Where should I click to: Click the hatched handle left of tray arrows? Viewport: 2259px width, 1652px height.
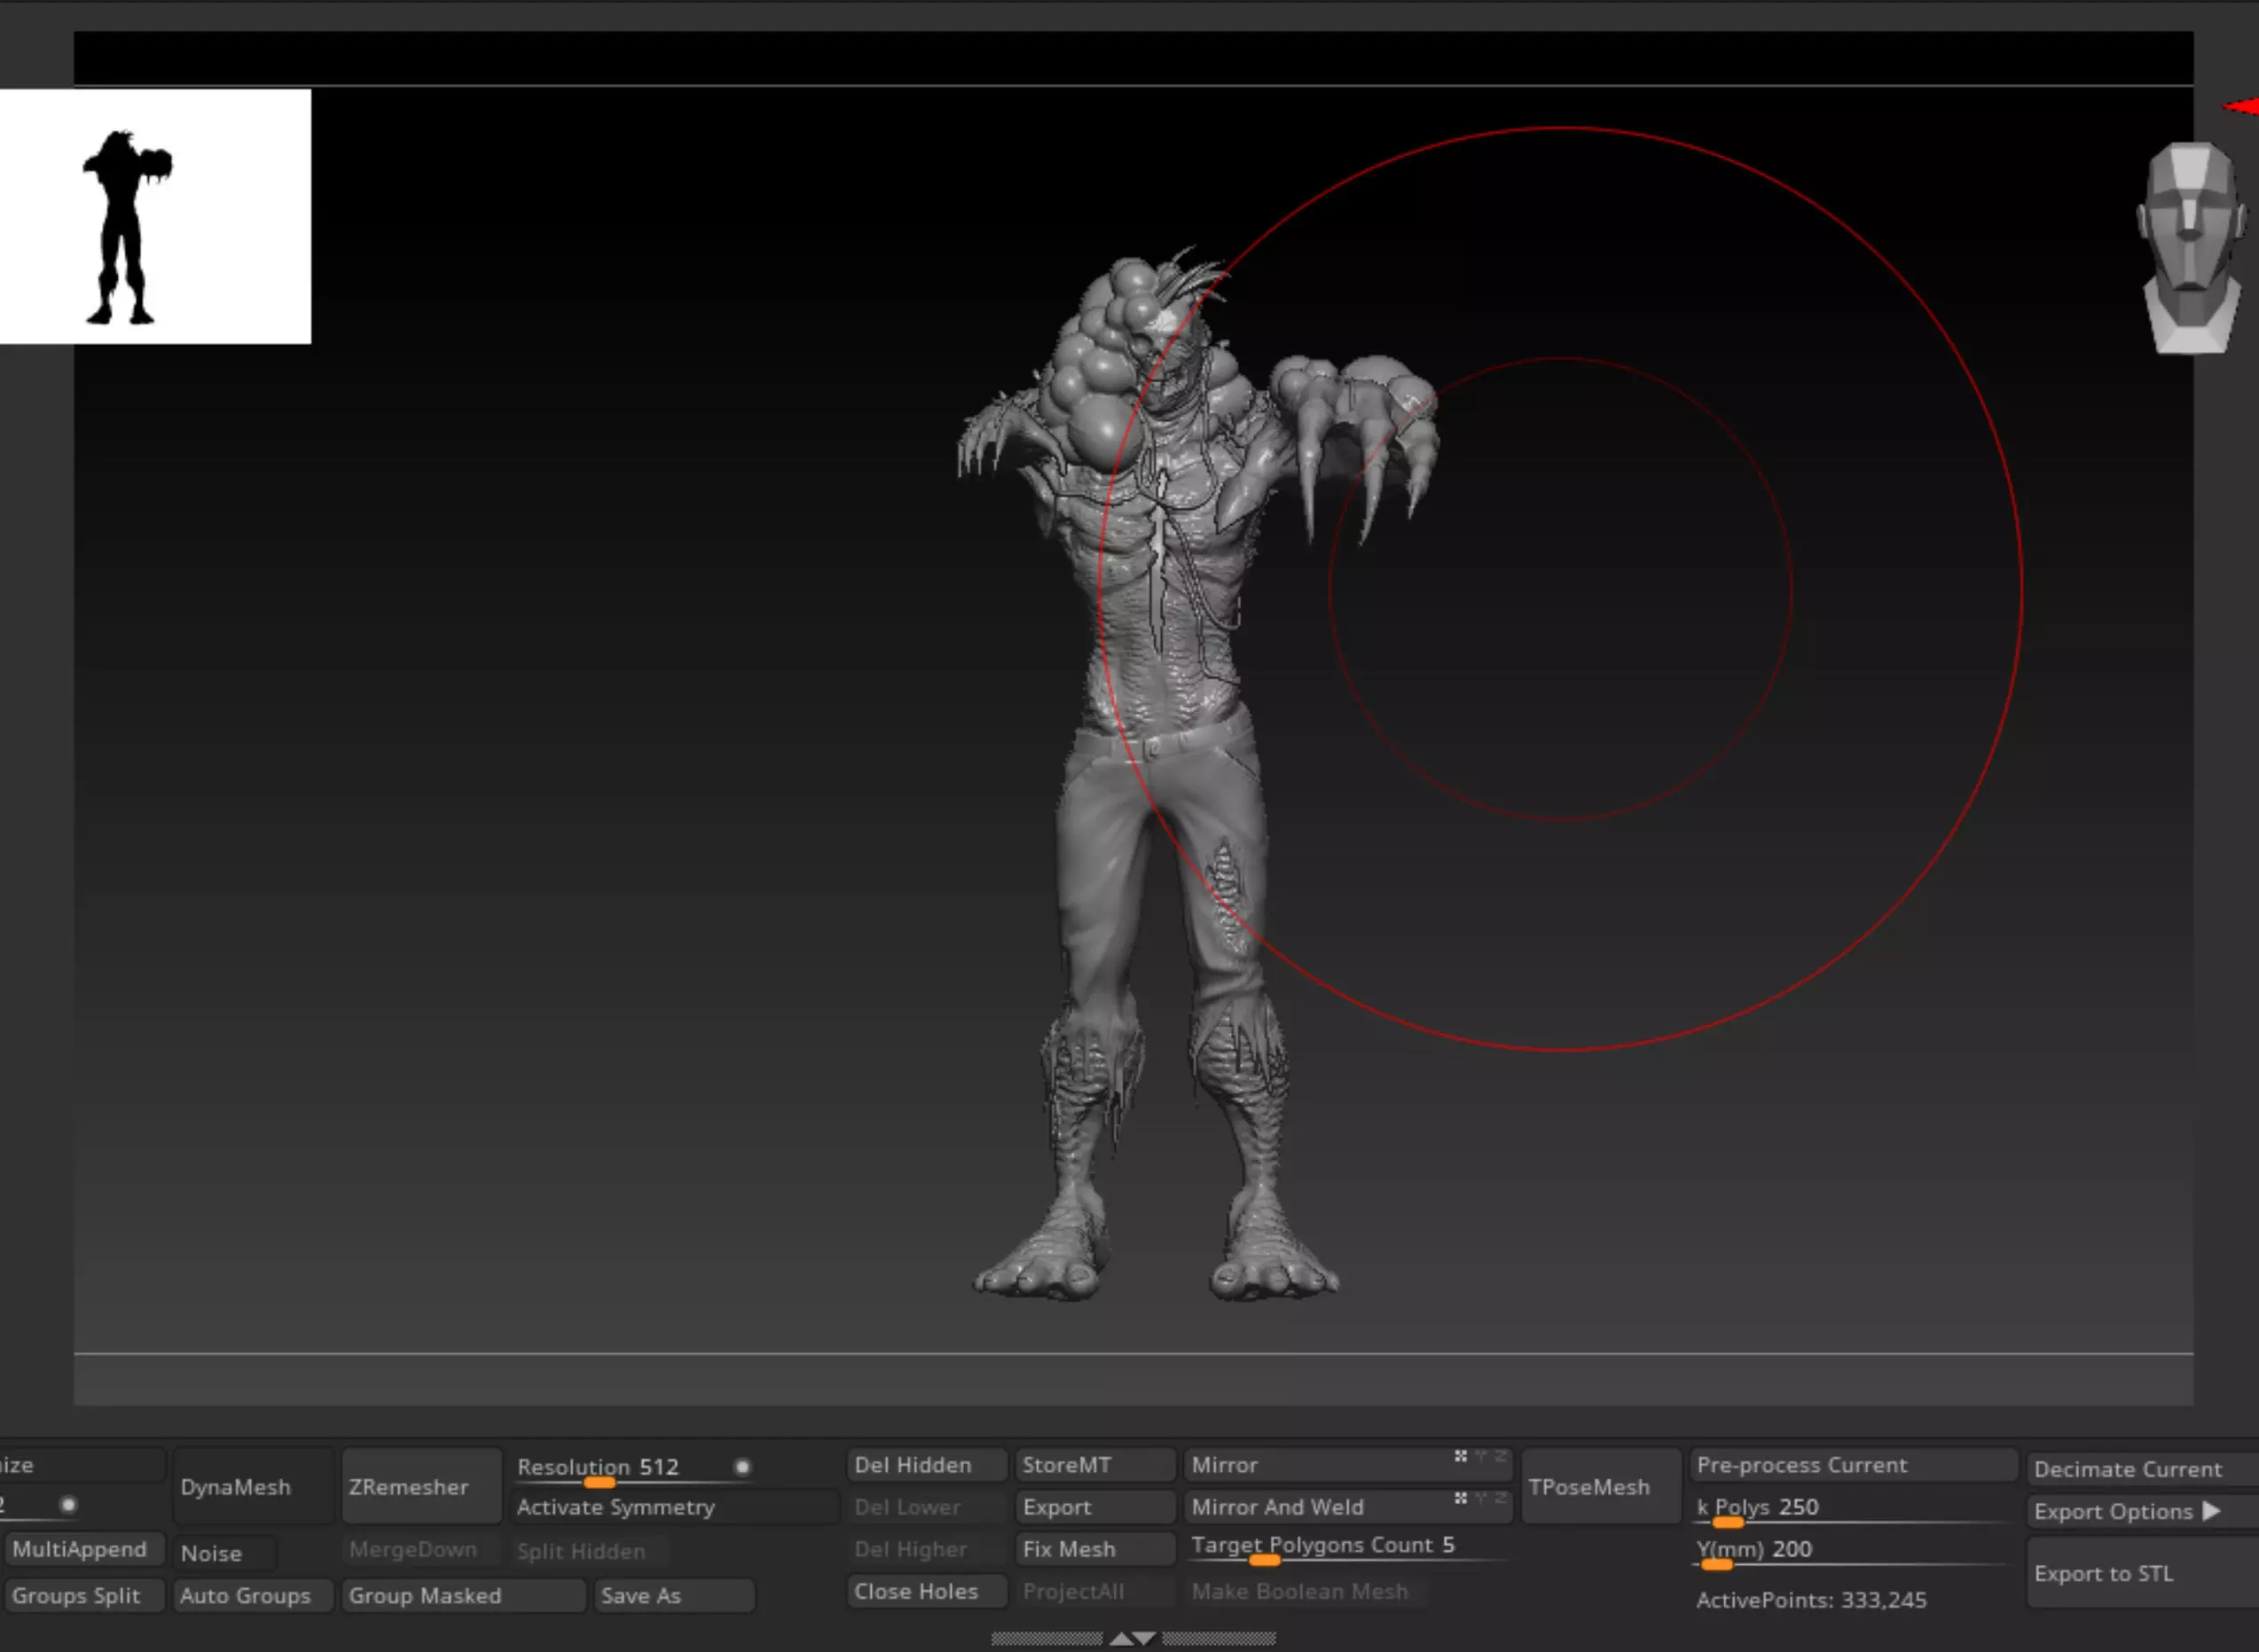[x=1047, y=1638]
